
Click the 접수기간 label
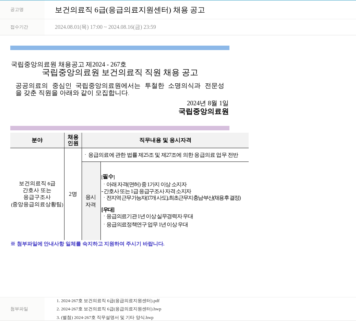tap(19, 27)
